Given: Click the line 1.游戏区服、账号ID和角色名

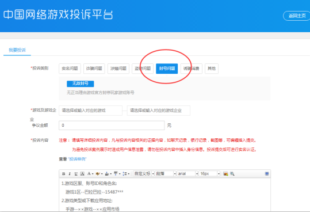Looking at the screenshot, I should pos(89,184).
